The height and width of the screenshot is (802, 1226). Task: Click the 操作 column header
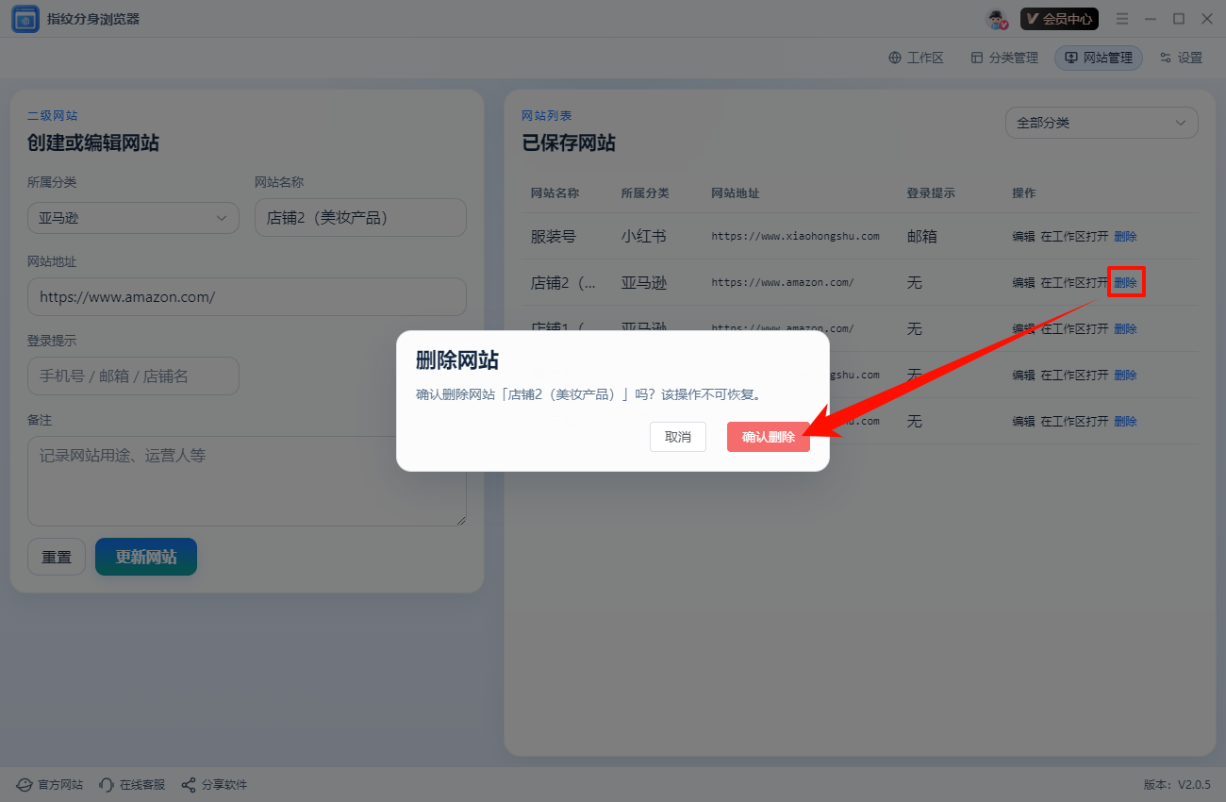click(x=1023, y=192)
